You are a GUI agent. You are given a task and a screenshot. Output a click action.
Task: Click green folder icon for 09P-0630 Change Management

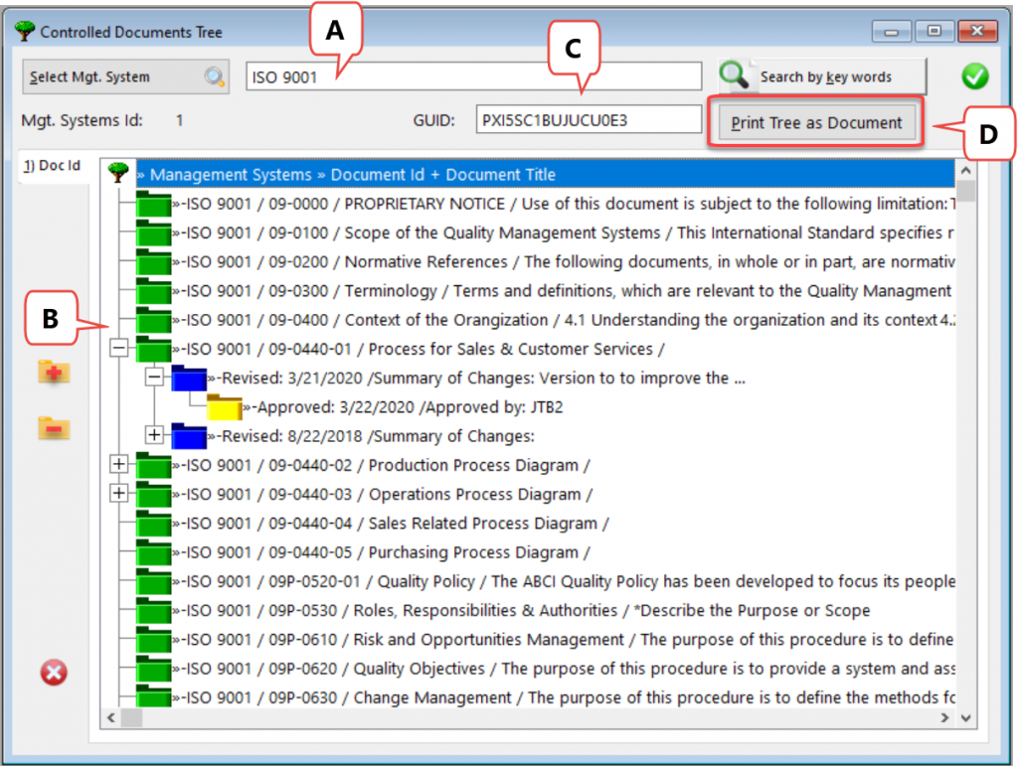(x=153, y=696)
